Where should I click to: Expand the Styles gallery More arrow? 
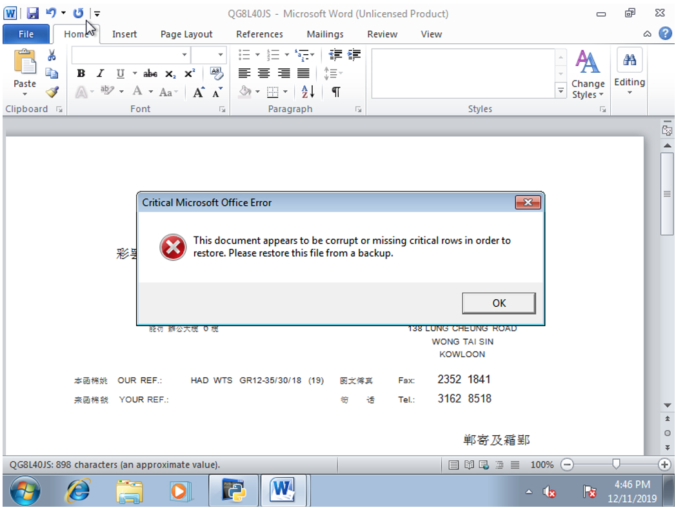pyautogui.click(x=561, y=91)
